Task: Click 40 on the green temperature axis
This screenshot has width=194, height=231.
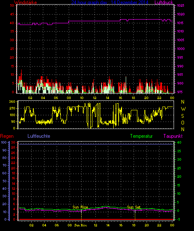Action: click(x=179, y=142)
